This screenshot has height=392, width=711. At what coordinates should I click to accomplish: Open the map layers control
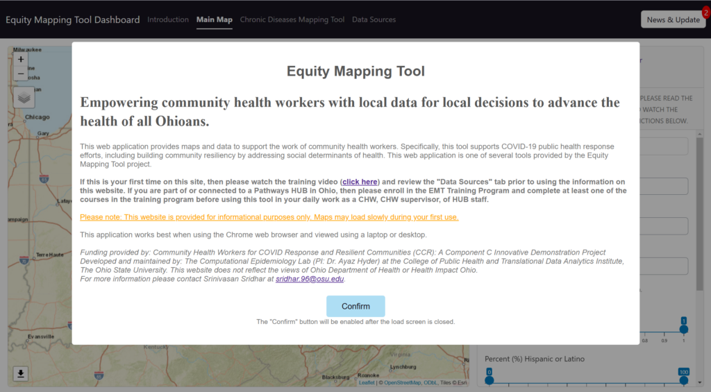pos(24,98)
